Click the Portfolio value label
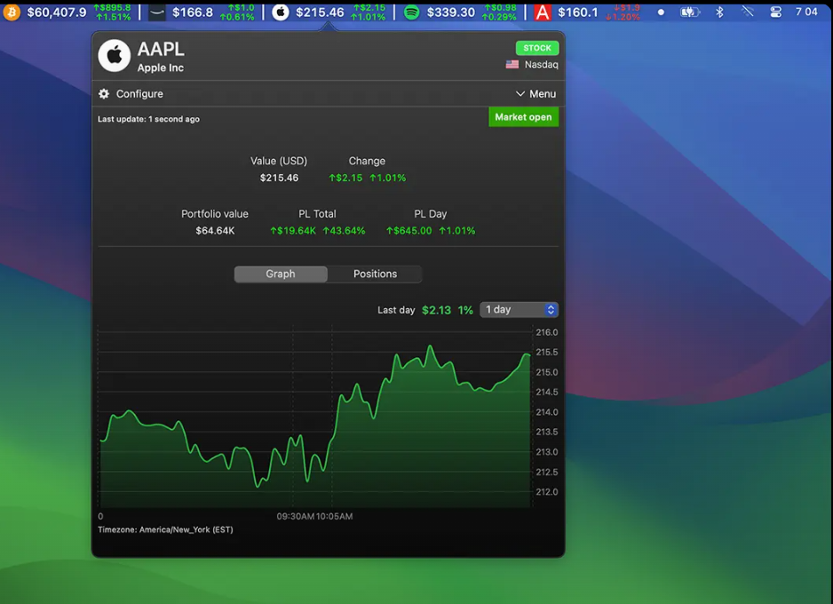This screenshot has width=833, height=604. coord(215,214)
